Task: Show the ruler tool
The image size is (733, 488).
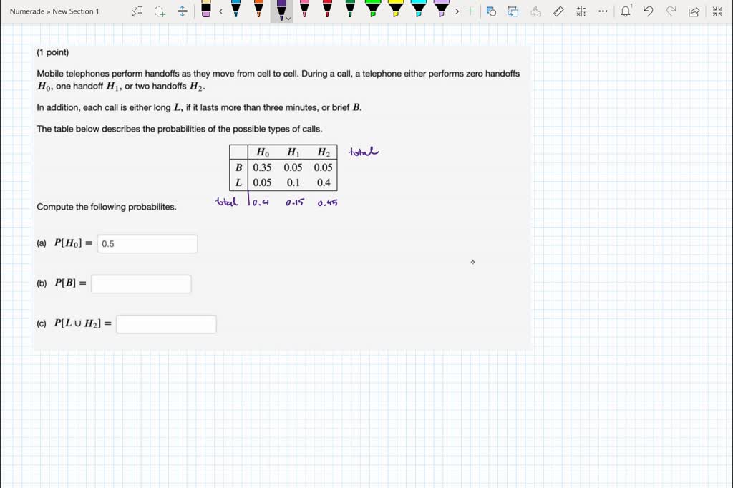Action: click(x=558, y=11)
